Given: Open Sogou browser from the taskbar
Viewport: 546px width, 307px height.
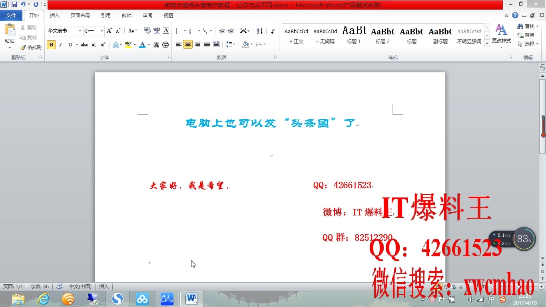Looking at the screenshot, I should click(x=117, y=299).
